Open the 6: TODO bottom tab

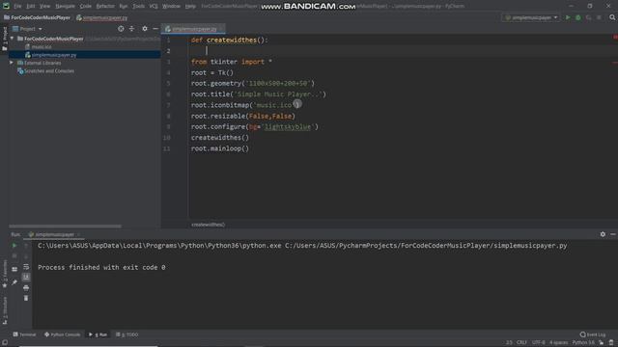(x=126, y=334)
